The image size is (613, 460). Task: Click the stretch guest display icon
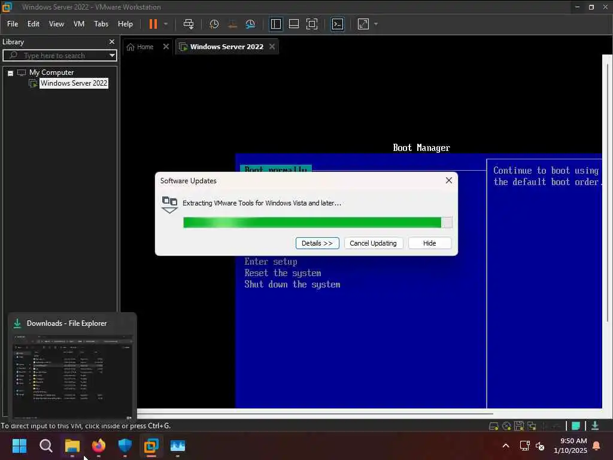tap(363, 24)
